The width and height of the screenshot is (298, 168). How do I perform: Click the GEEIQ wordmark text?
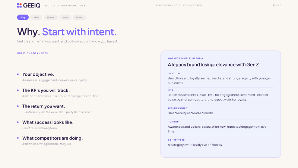pos(32,6)
